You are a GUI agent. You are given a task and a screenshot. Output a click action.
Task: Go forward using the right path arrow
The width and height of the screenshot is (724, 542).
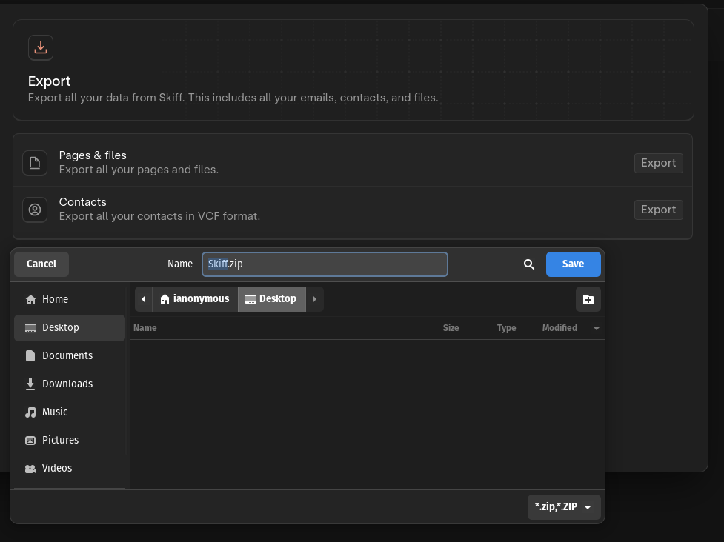click(x=314, y=299)
